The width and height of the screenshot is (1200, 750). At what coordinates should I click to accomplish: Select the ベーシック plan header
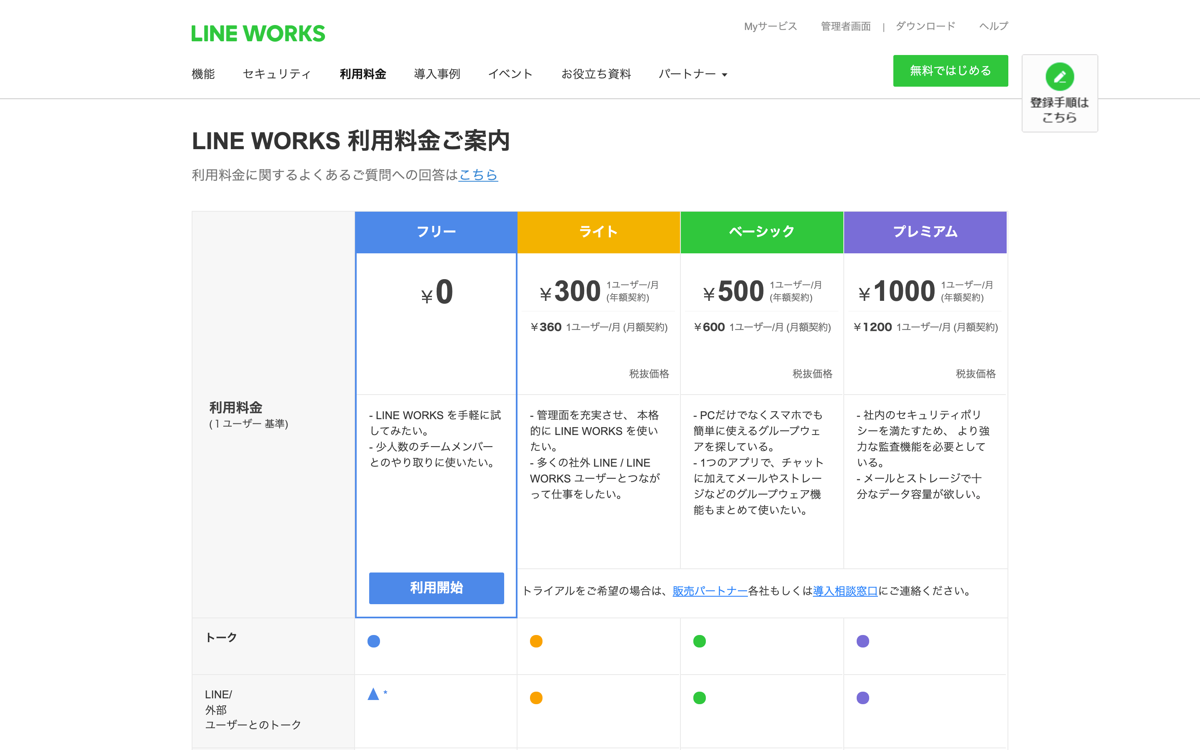(762, 232)
